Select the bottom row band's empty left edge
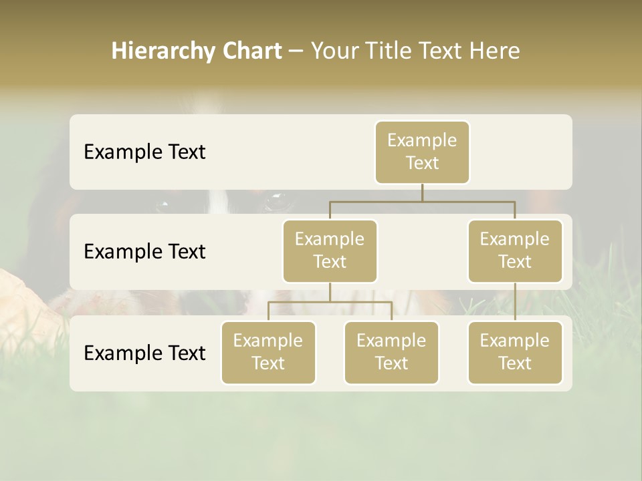 click(76, 353)
